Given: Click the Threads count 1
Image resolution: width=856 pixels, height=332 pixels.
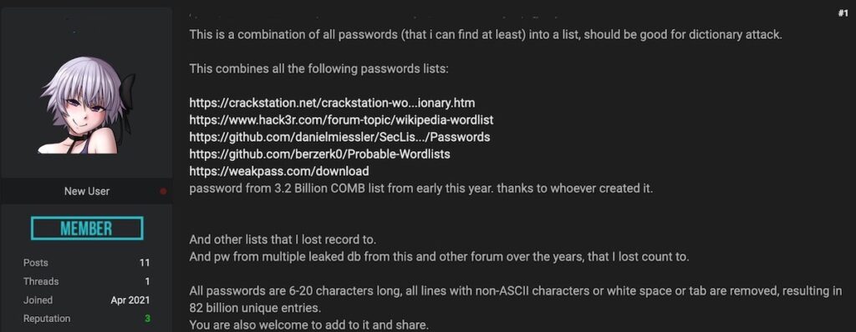Looking at the screenshot, I should point(147,281).
